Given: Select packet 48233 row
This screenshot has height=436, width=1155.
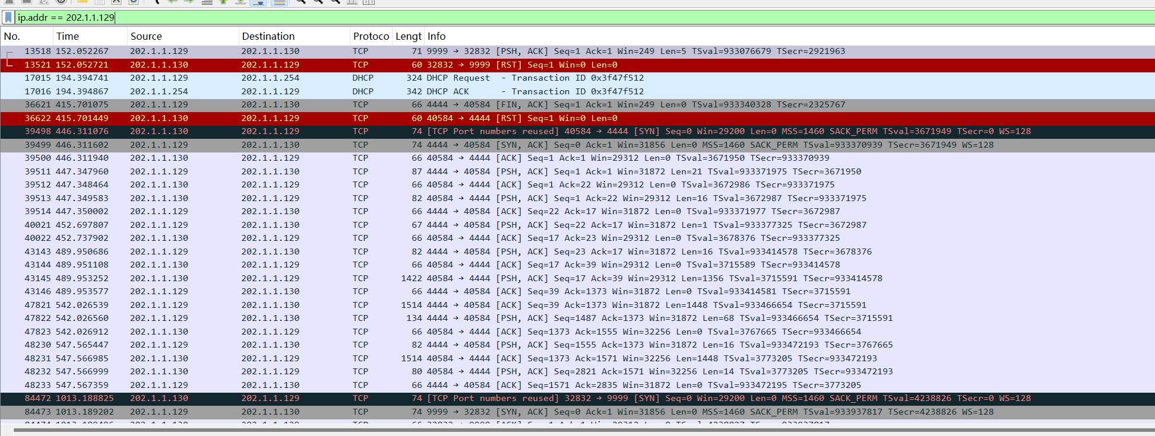Looking at the screenshot, I should pyautogui.click(x=577, y=385).
